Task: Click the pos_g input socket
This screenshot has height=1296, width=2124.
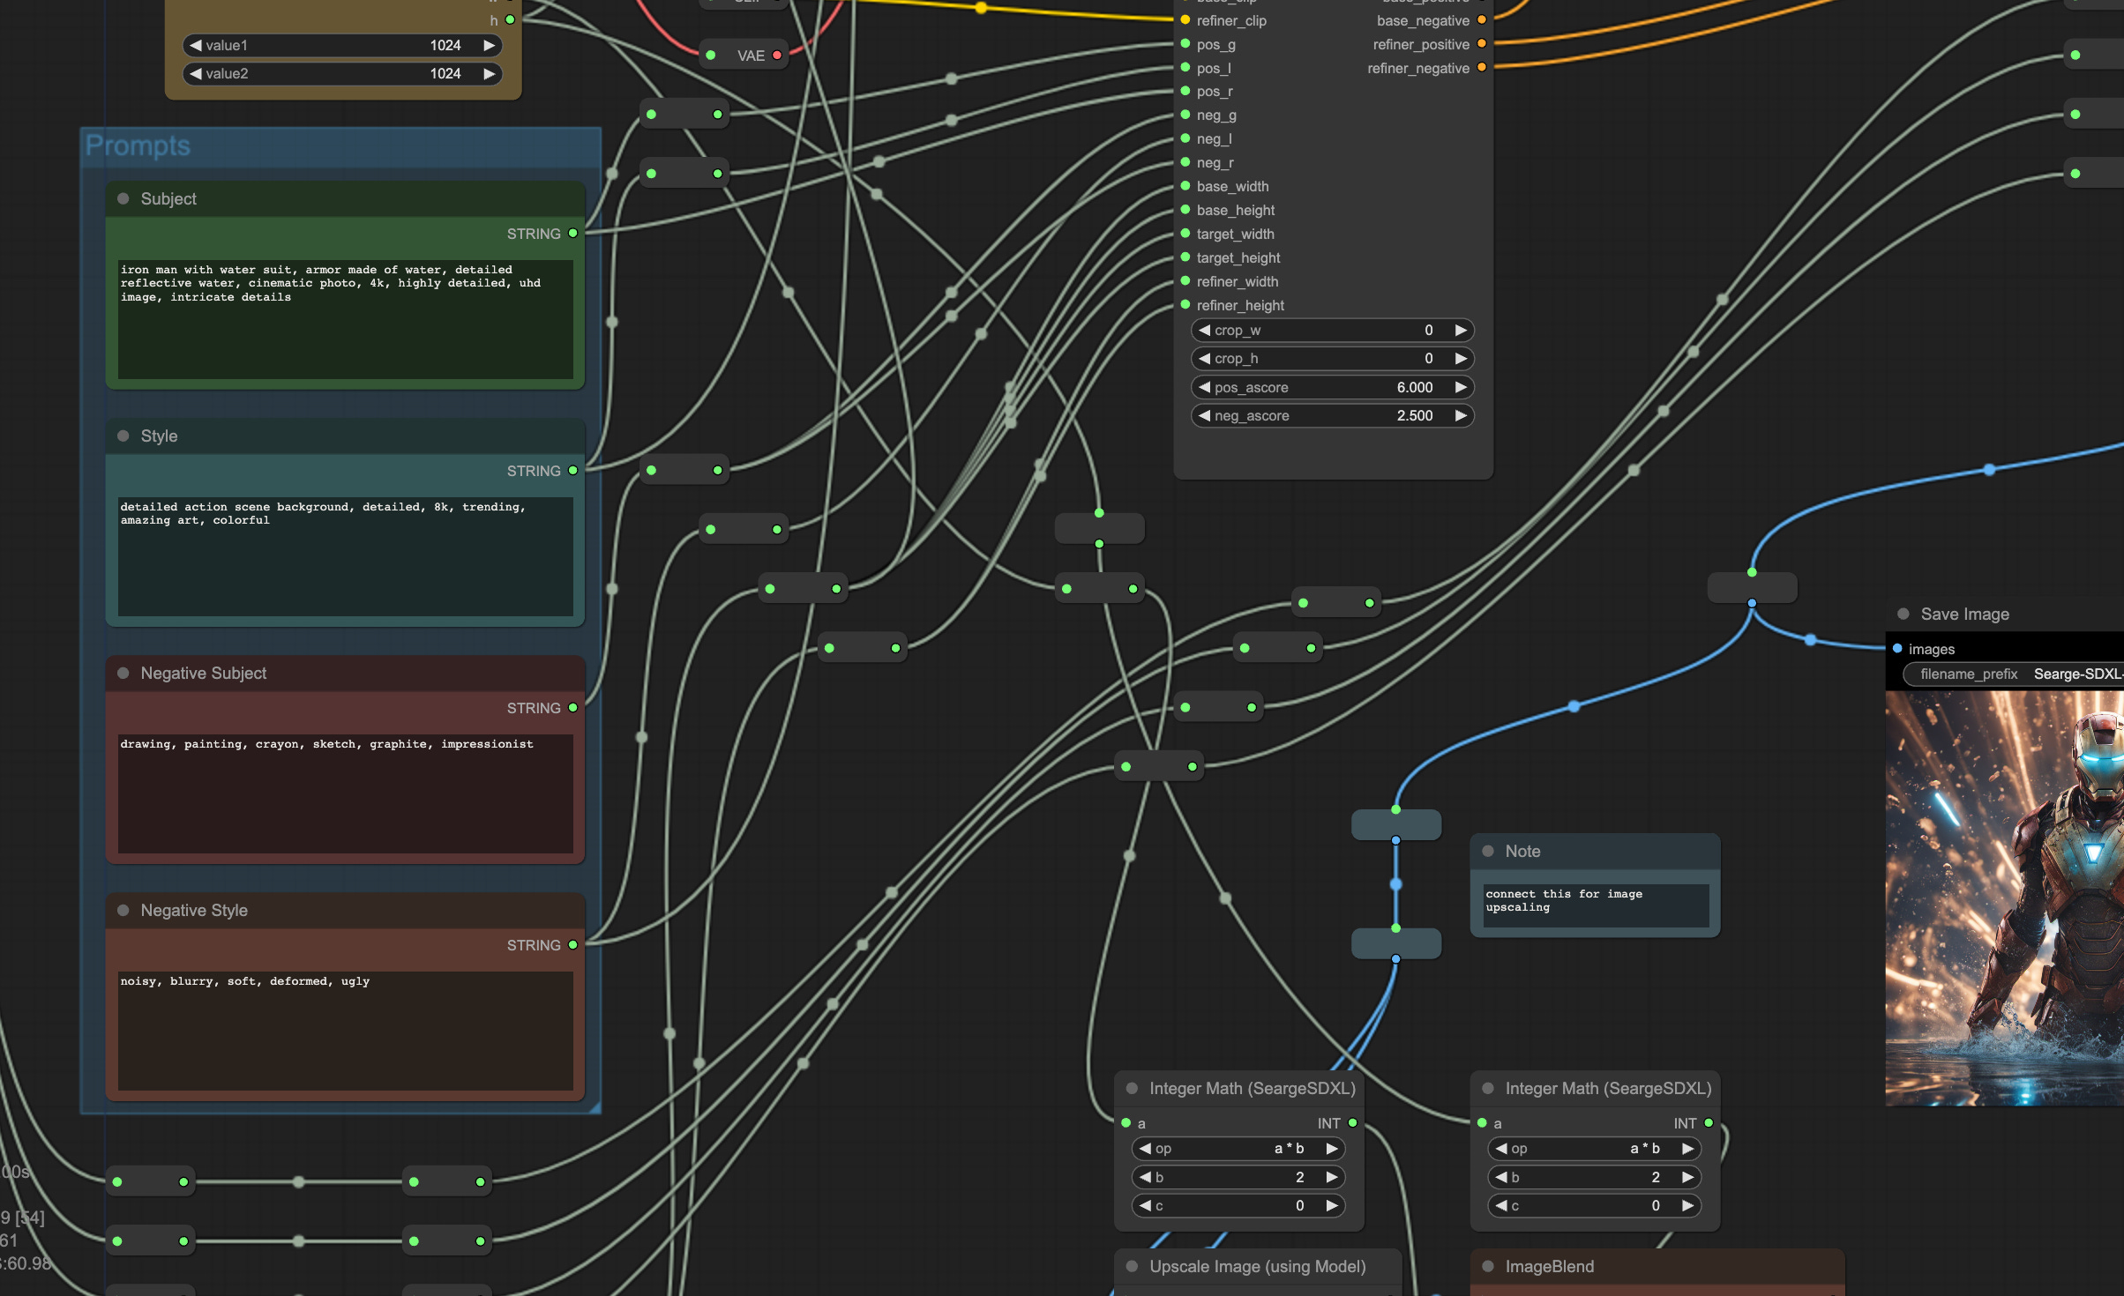Action: coord(1185,43)
